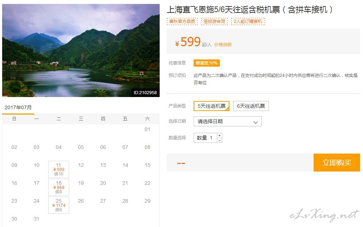363x227 pixels.
Task: Select the 6天往返机票 product type
Action: click(251, 106)
